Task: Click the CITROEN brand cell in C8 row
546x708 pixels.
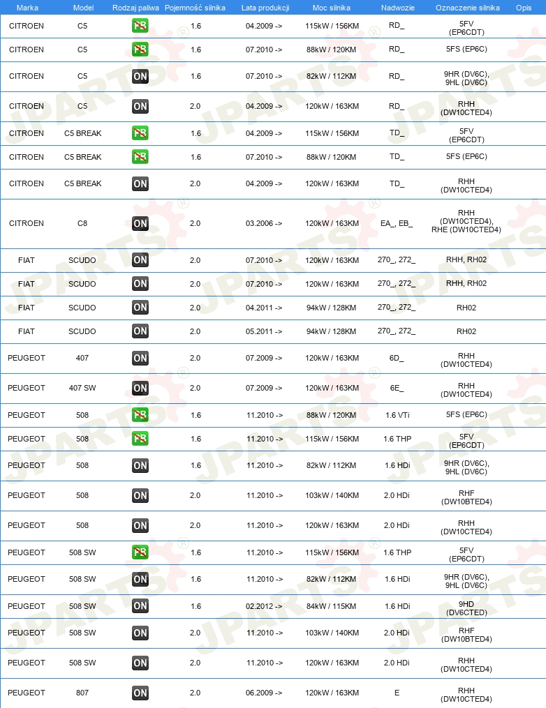Action: (x=27, y=223)
